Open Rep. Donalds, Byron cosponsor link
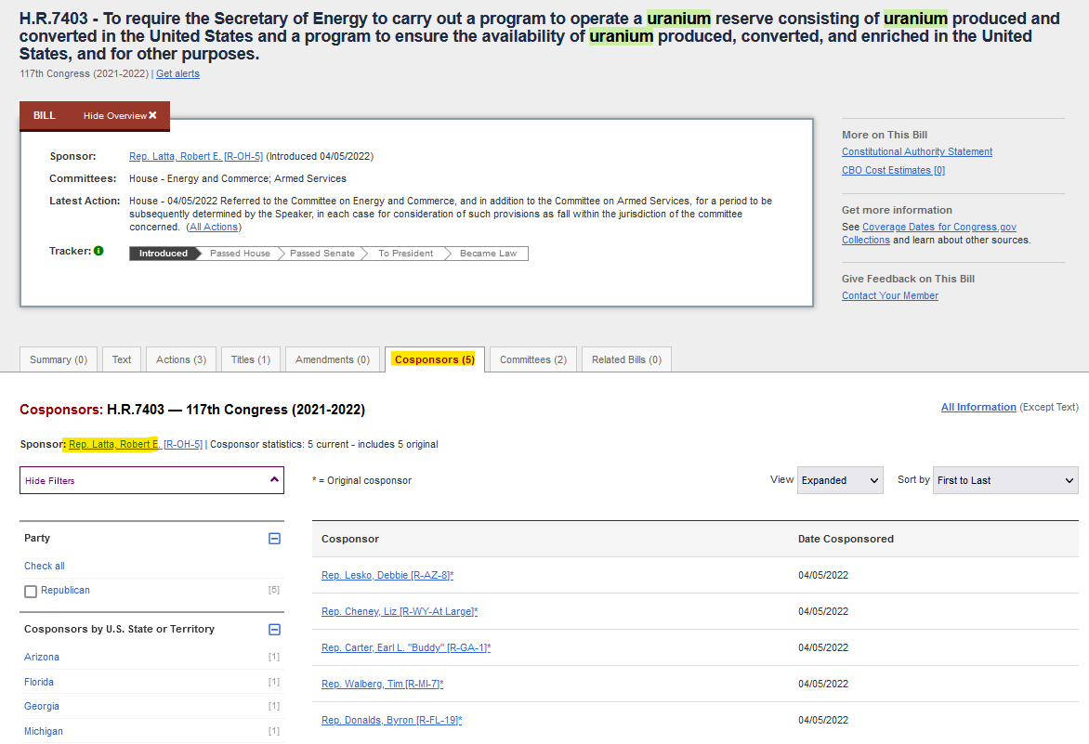 tap(392, 720)
